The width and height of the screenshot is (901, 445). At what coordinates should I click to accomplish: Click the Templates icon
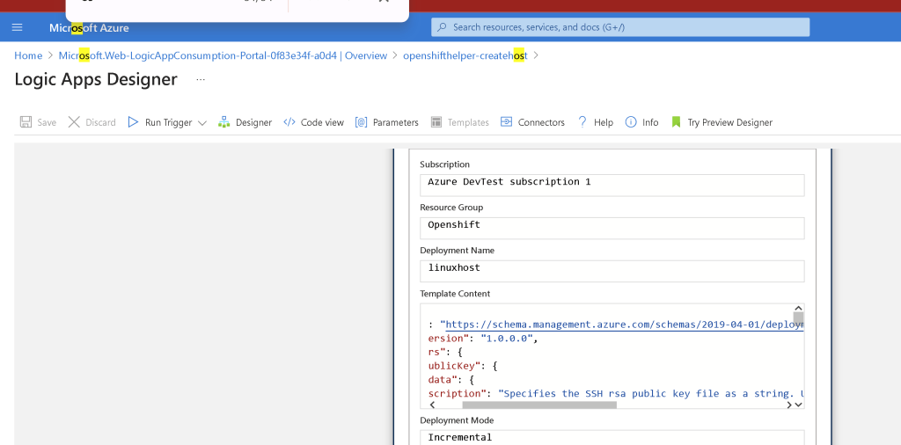point(436,121)
